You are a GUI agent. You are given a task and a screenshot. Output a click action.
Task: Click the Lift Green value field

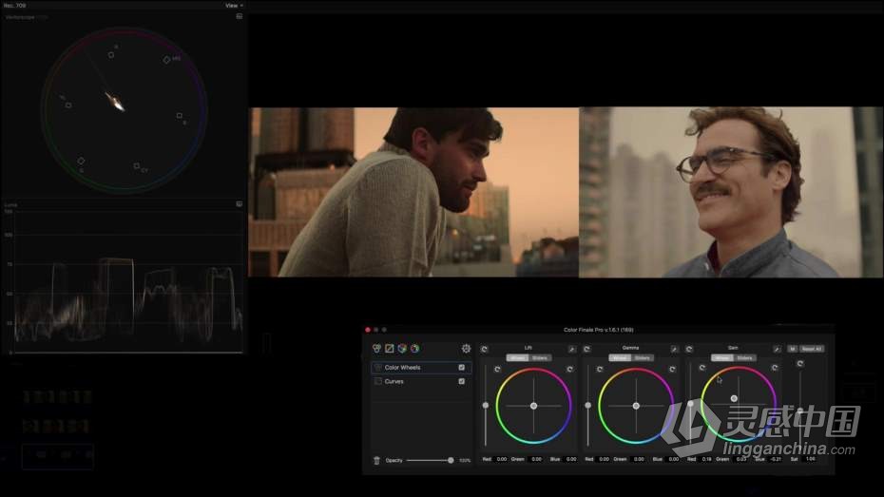click(x=536, y=459)
